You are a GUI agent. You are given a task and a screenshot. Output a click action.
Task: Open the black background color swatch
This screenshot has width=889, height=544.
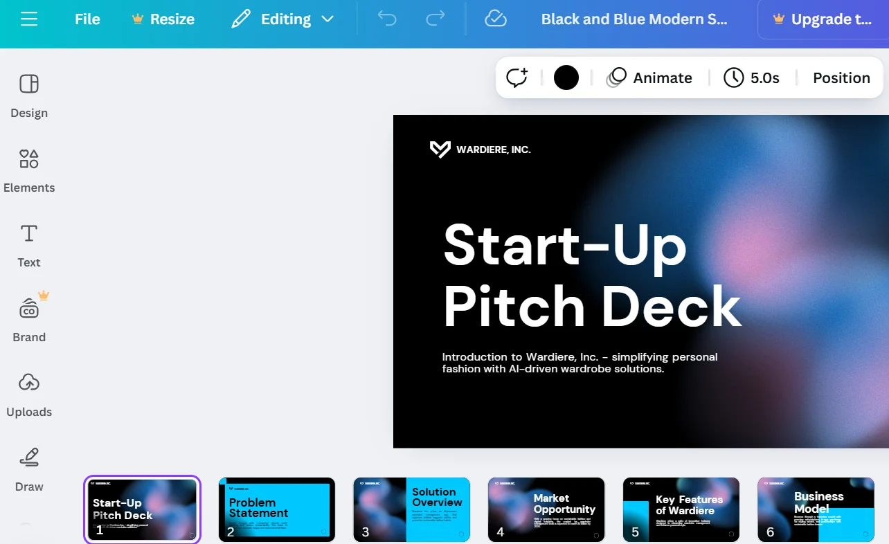(x=566, y=78)
